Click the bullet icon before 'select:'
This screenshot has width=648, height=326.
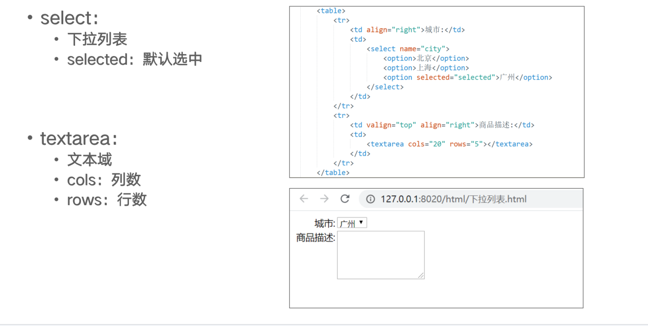(x=30, y=18)
